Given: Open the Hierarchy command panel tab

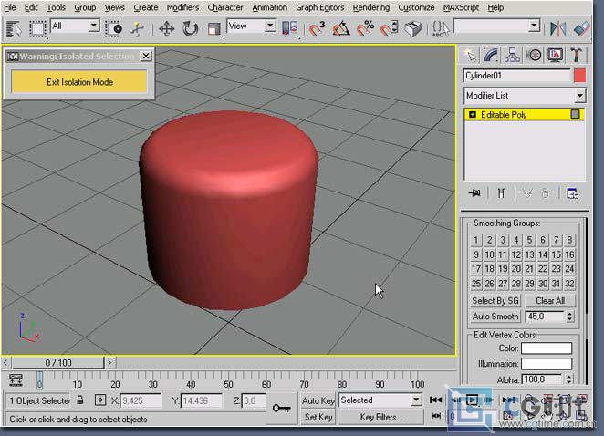Looking at the screenshot, I should pyautogui.click(x=512, y=56).
